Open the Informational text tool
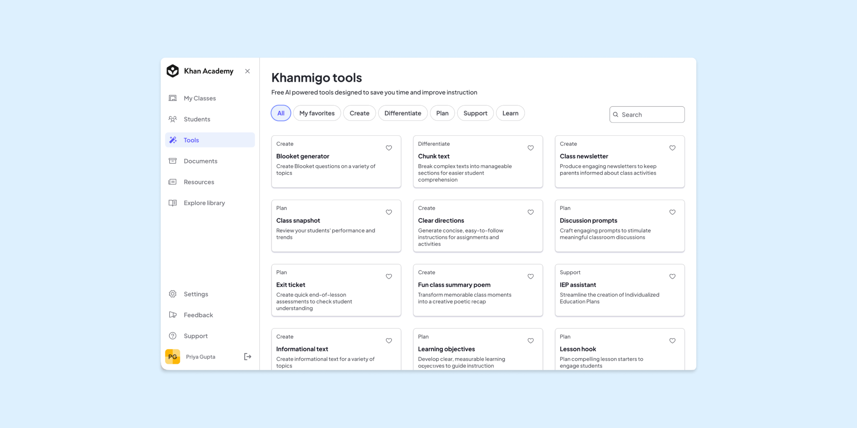 coord(336,349)
